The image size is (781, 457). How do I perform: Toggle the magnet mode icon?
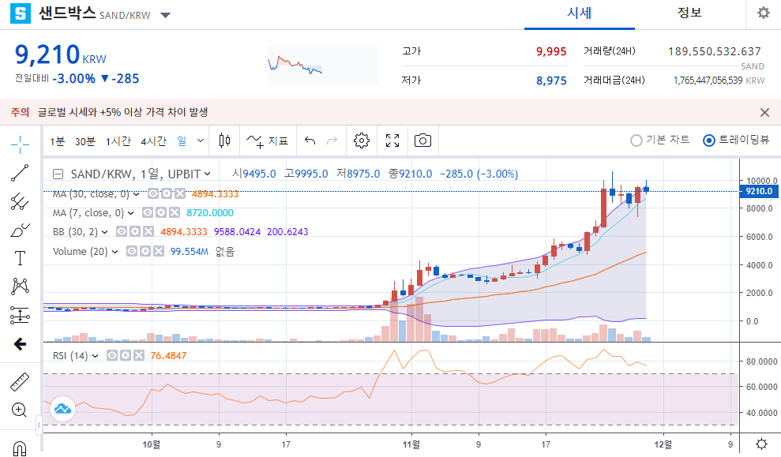pyautogui.click(x=20, y=448)
